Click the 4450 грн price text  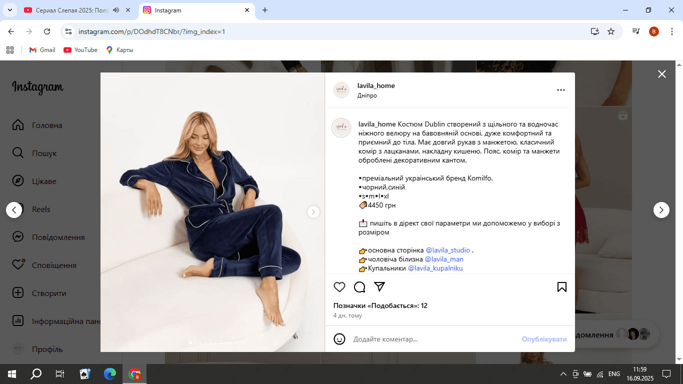[381, 205]
